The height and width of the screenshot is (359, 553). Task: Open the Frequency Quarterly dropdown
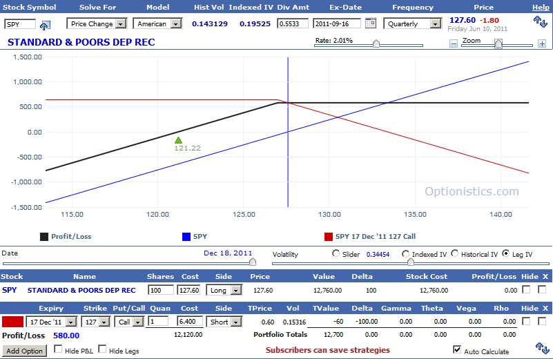[x=413, y=23]
